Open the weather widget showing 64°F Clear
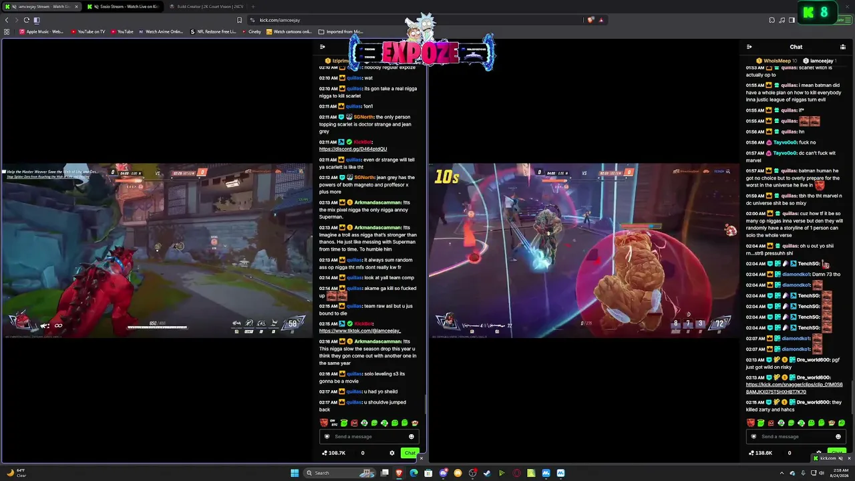 16,473
